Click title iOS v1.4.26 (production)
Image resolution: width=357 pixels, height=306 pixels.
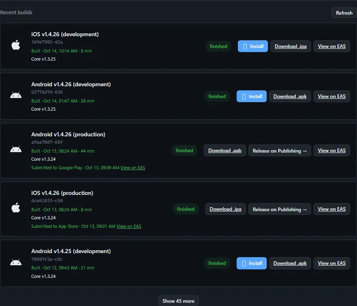62,193
